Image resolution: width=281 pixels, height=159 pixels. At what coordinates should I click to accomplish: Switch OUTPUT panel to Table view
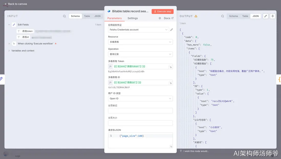tap(245, 16)
